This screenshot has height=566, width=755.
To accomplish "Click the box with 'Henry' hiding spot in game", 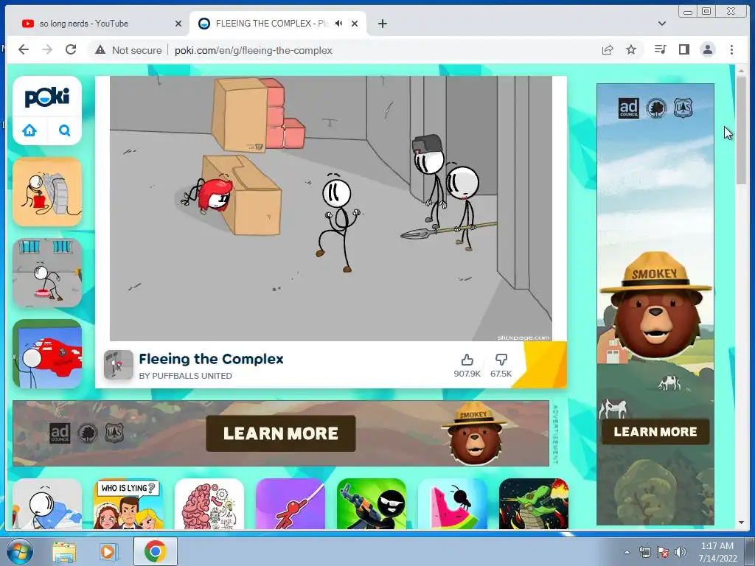I will 243,195.
